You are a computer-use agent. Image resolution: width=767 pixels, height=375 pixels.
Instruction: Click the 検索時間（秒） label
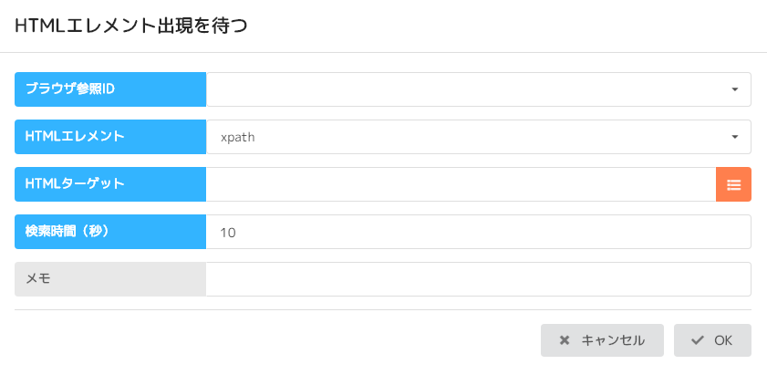coord(110,232)
